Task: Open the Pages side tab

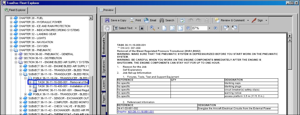Action: pyautogui.click(x=103, y=99)
